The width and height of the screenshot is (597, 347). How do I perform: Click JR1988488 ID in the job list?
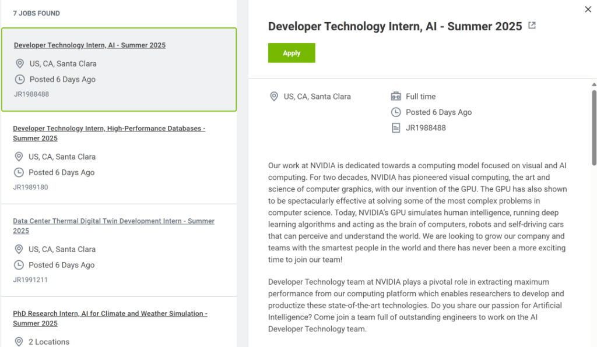(31, 94)
